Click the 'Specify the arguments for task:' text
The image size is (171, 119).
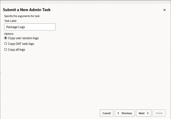[x=22, y=16]
